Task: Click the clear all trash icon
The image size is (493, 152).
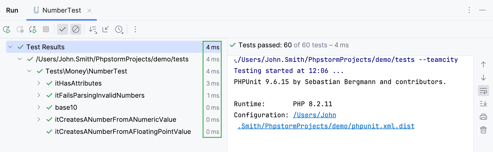Action: click(483, 130)
